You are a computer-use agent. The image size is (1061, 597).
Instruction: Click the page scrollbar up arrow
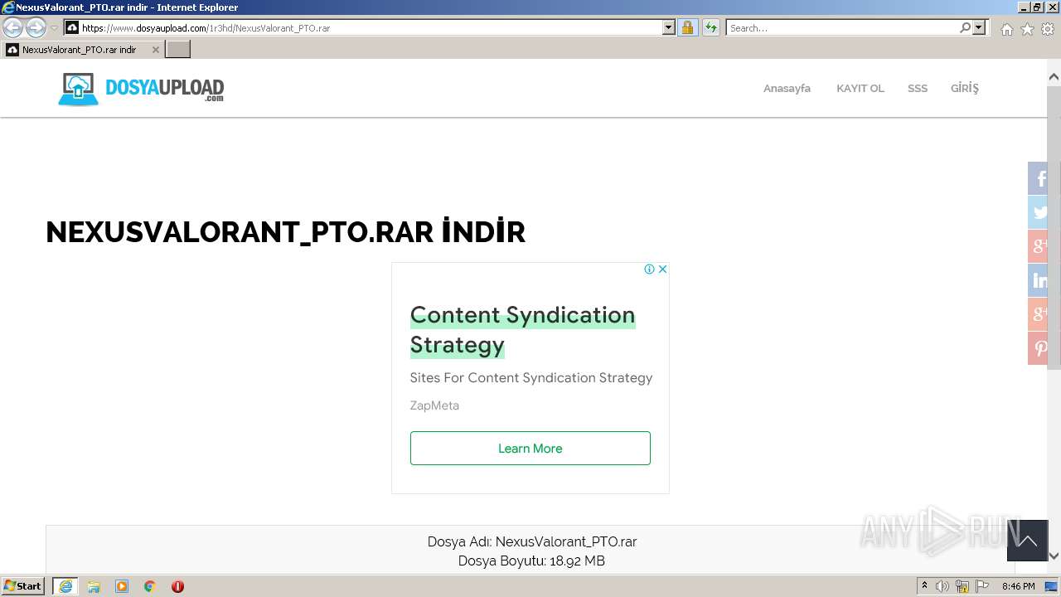1054,77
